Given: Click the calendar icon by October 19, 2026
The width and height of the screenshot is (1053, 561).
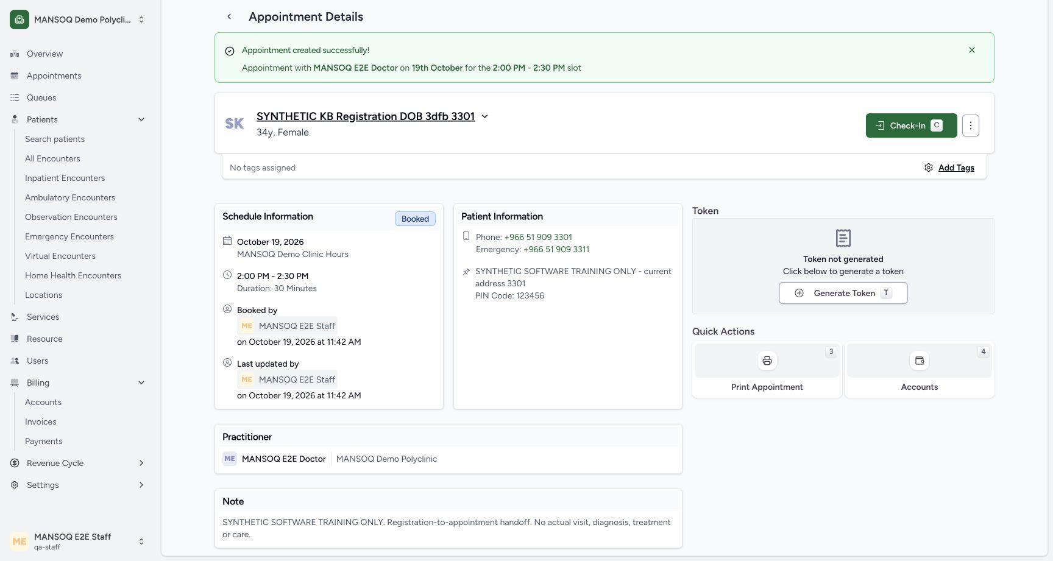Looking at the screenshot, I should pyautogui.click(x=227, y=241).
